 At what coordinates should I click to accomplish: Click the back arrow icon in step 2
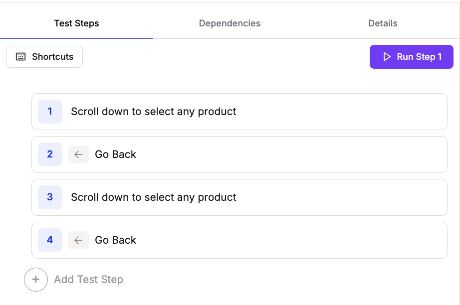tap(78, 154)
